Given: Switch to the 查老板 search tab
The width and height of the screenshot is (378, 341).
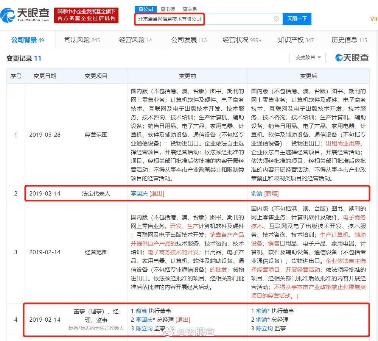Looking at the screenshot, I should pos(168,9).
